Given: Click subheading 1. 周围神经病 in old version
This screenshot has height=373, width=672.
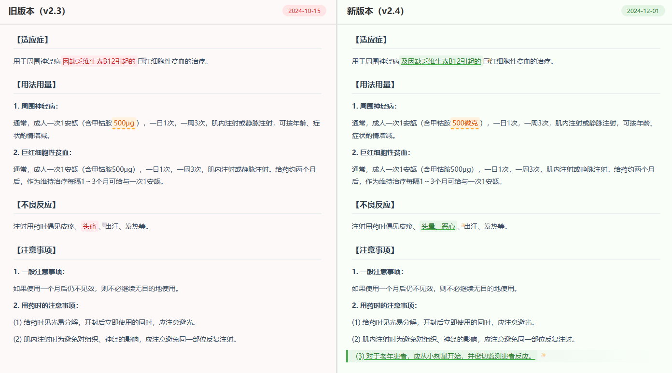Looking at the screenshot, I should (36, 106).
